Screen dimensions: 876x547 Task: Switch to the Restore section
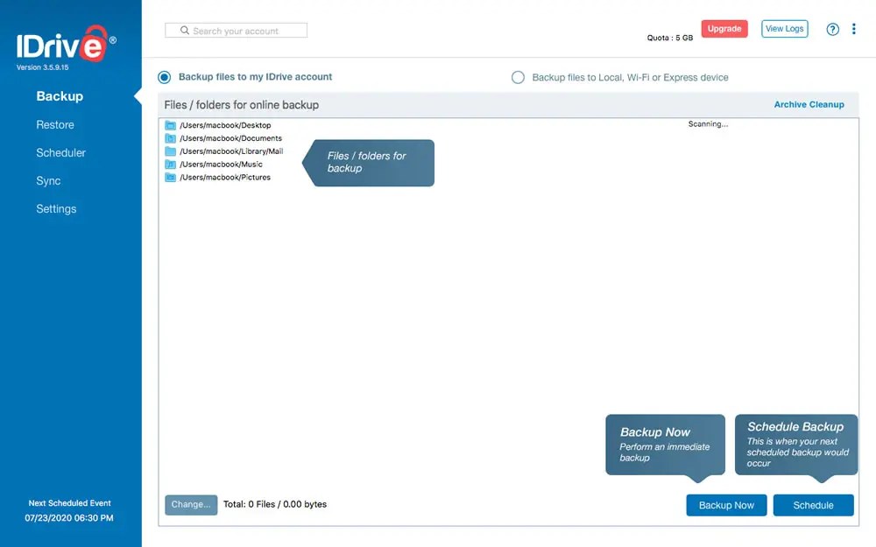click(55, 124)
